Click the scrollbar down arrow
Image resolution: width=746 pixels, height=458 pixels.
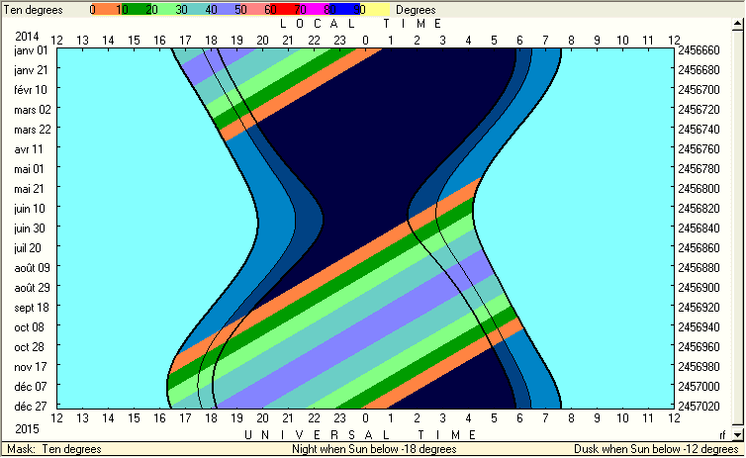click(x=737, y=434)
